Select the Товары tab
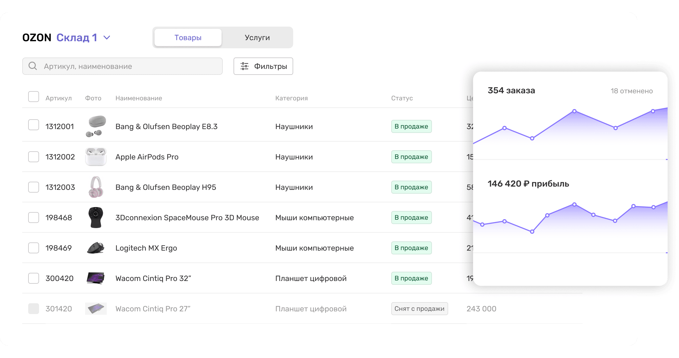This screenshot has height=358, width=679. (x=188, y=38)
